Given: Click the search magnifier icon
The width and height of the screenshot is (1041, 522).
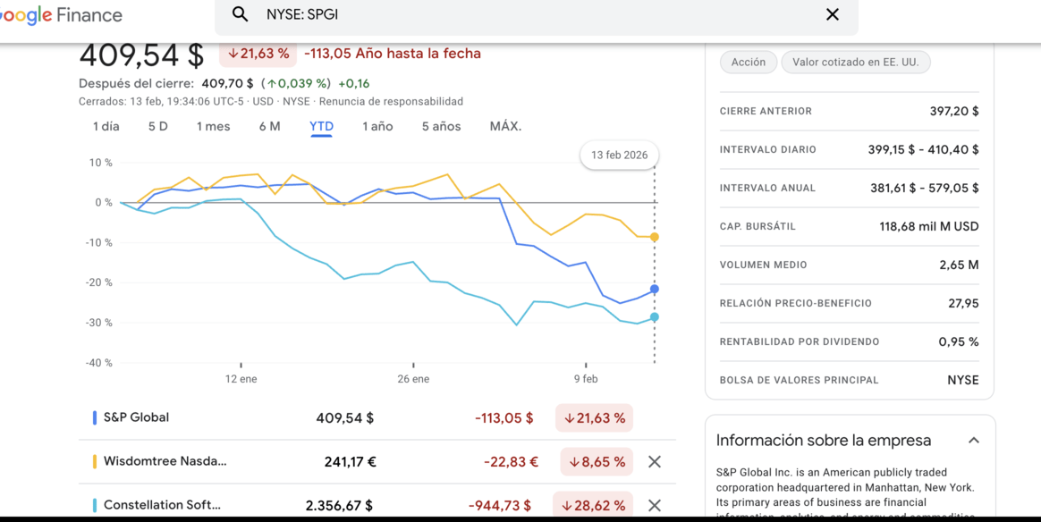Looking at the screenshot, I should tap(240, 14).
